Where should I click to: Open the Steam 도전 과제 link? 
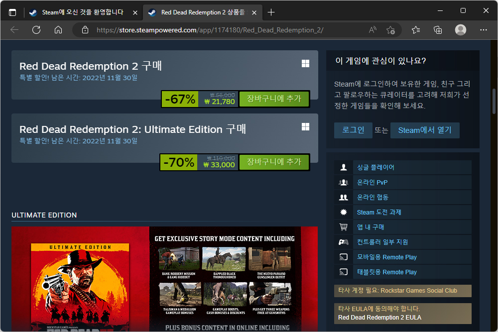[379, 212]
